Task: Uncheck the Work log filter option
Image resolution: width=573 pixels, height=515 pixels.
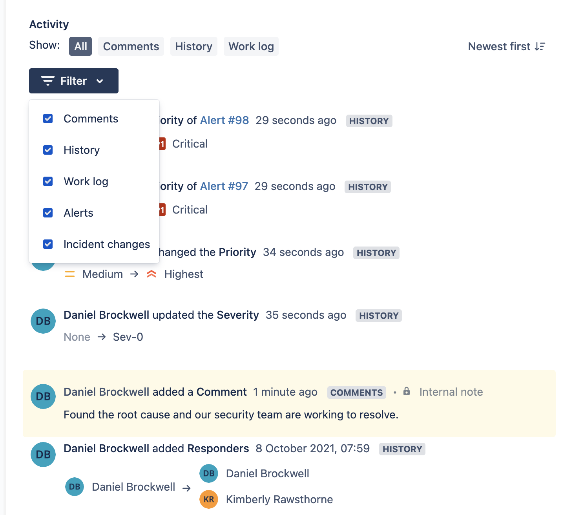Action: (47, 181)
